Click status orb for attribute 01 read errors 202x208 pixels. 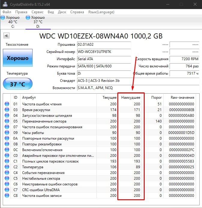pos(7,104)
